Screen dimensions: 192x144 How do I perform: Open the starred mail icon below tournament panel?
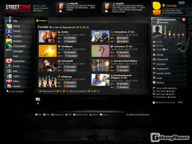38,99
